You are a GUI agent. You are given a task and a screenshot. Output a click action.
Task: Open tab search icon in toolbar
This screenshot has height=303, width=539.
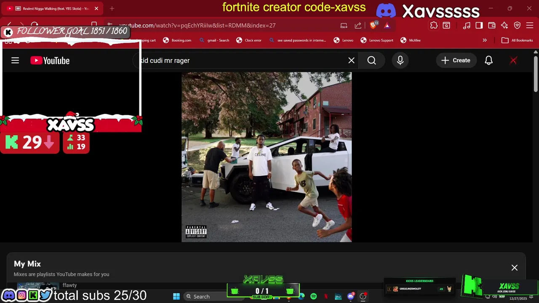pyautogui.click(x=446, y=26)
